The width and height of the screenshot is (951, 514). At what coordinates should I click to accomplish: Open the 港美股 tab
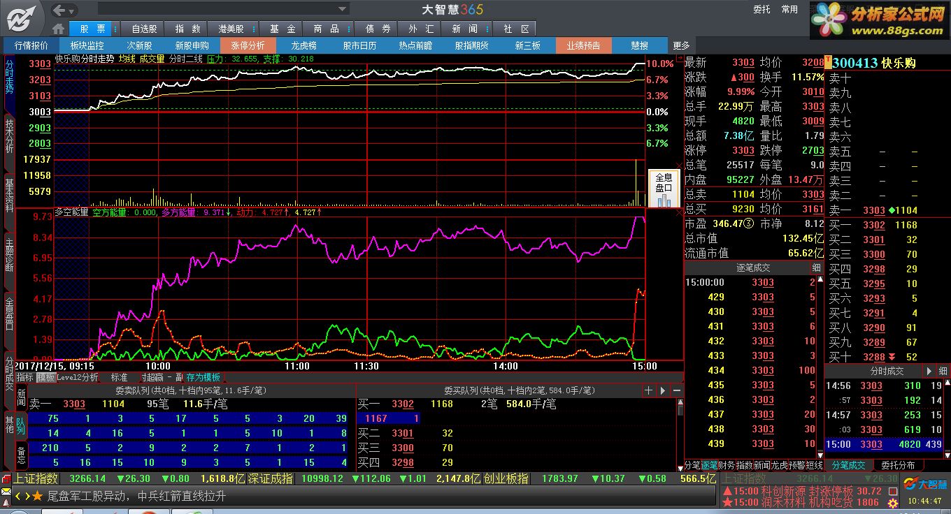click(x=231, y=29)
